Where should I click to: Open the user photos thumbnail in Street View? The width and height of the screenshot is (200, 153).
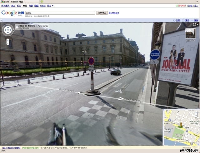pos(190,33)
